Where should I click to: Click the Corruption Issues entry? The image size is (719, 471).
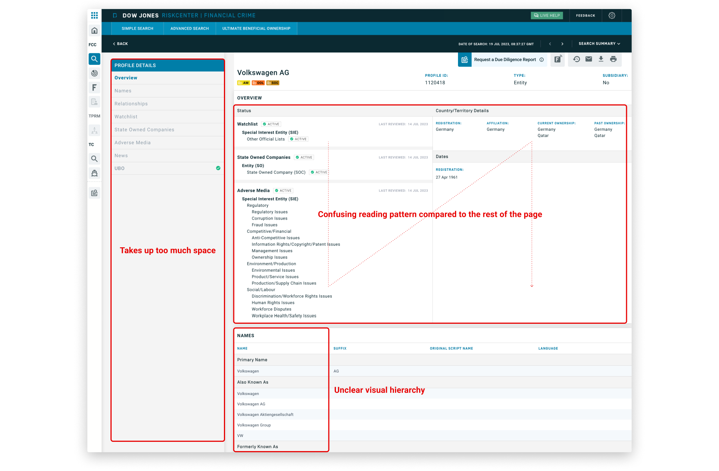(270, 218)
